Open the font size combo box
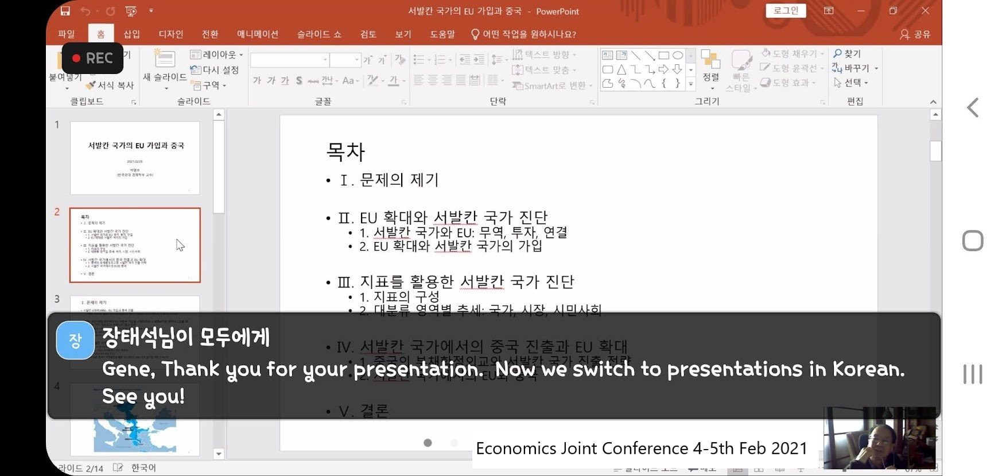This screenshot has height=476, width=1006. (x=345, y=60)
